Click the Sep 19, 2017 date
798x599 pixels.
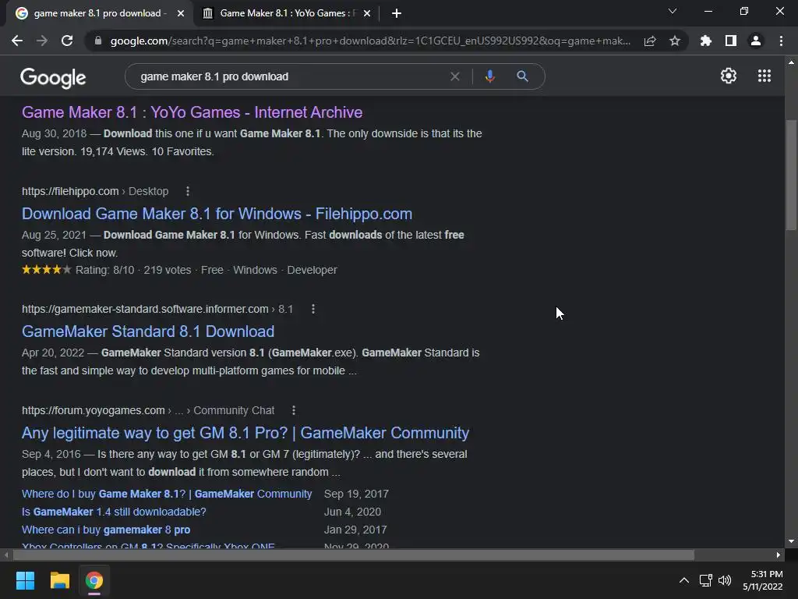356,494
